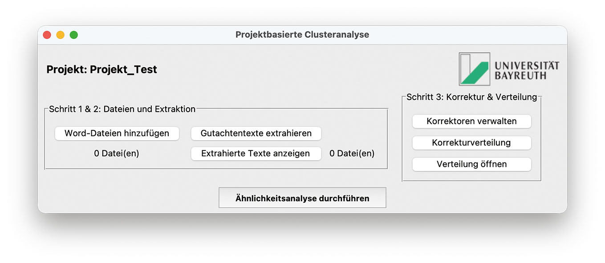The image size is (605, 263).
Task: Click the green Universität Bayreuth logo emblem
Action: 475,69
